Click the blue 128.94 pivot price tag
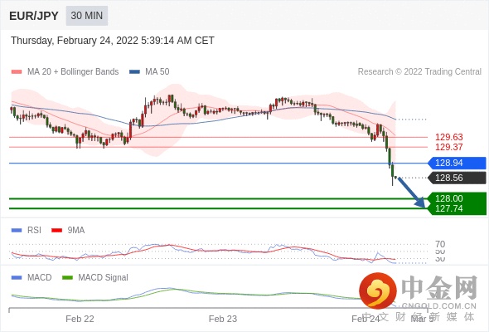This screenshot has height=332, width=489. (x=457, y=163)
